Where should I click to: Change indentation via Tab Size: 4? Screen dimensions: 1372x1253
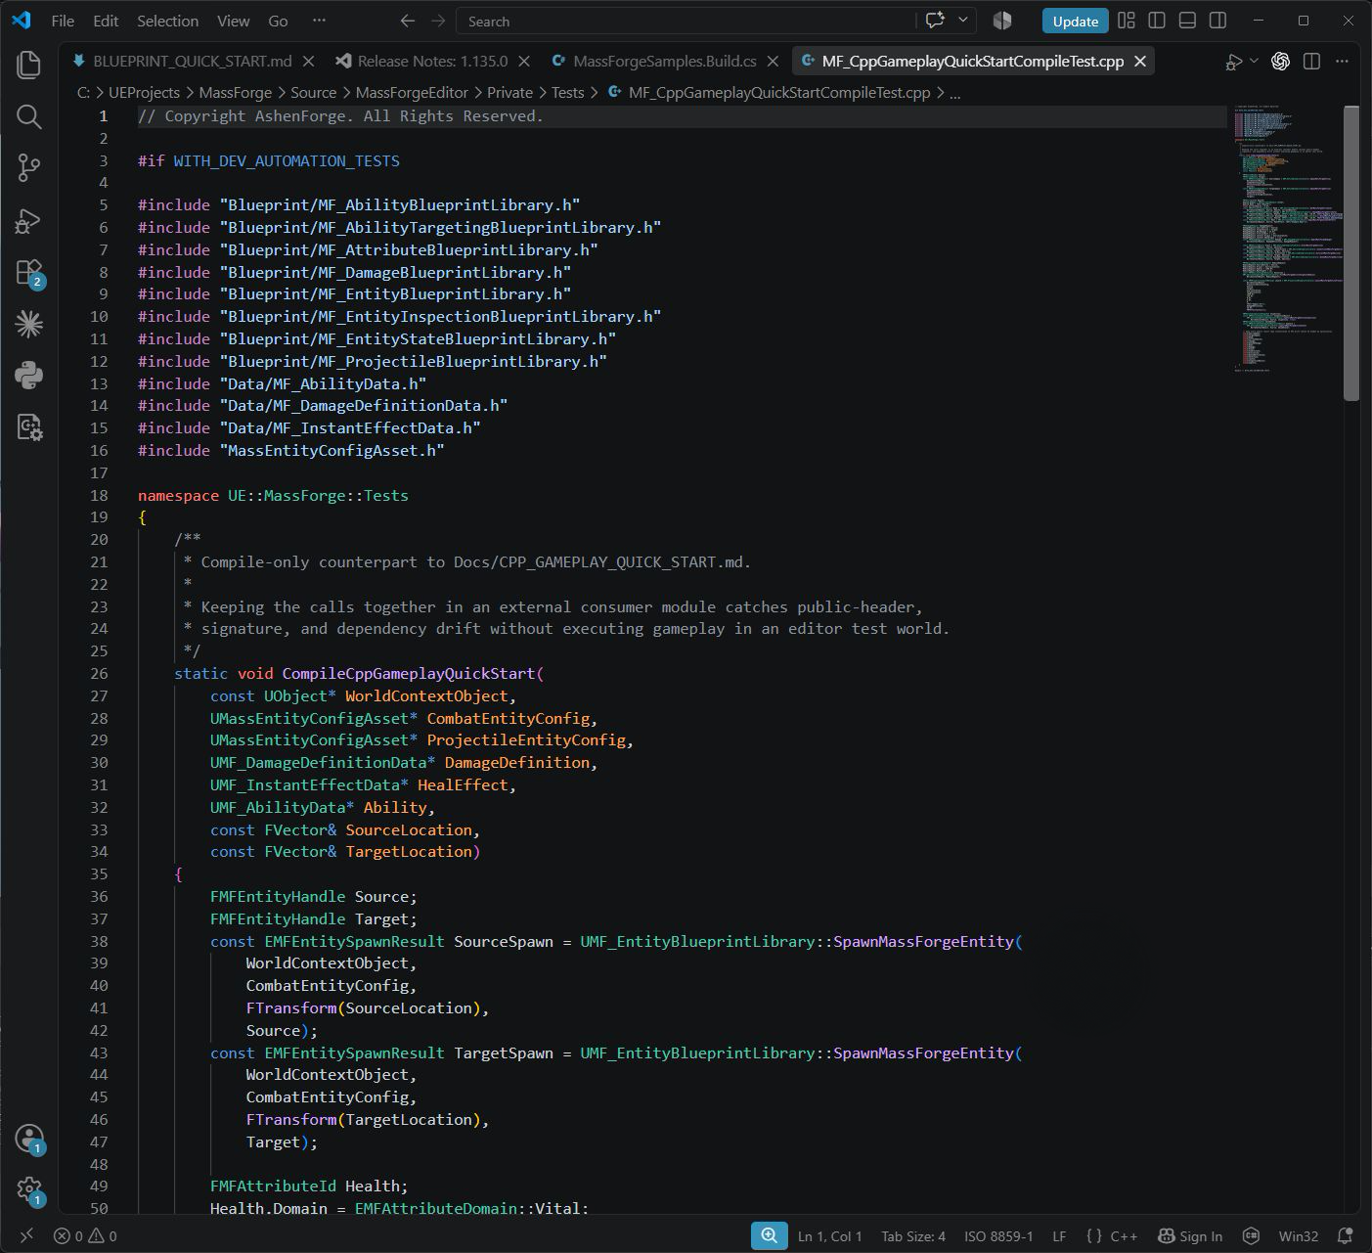pos(913,1235)
